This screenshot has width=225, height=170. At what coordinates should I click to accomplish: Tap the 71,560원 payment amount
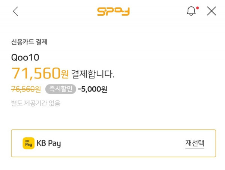[40, 74]
